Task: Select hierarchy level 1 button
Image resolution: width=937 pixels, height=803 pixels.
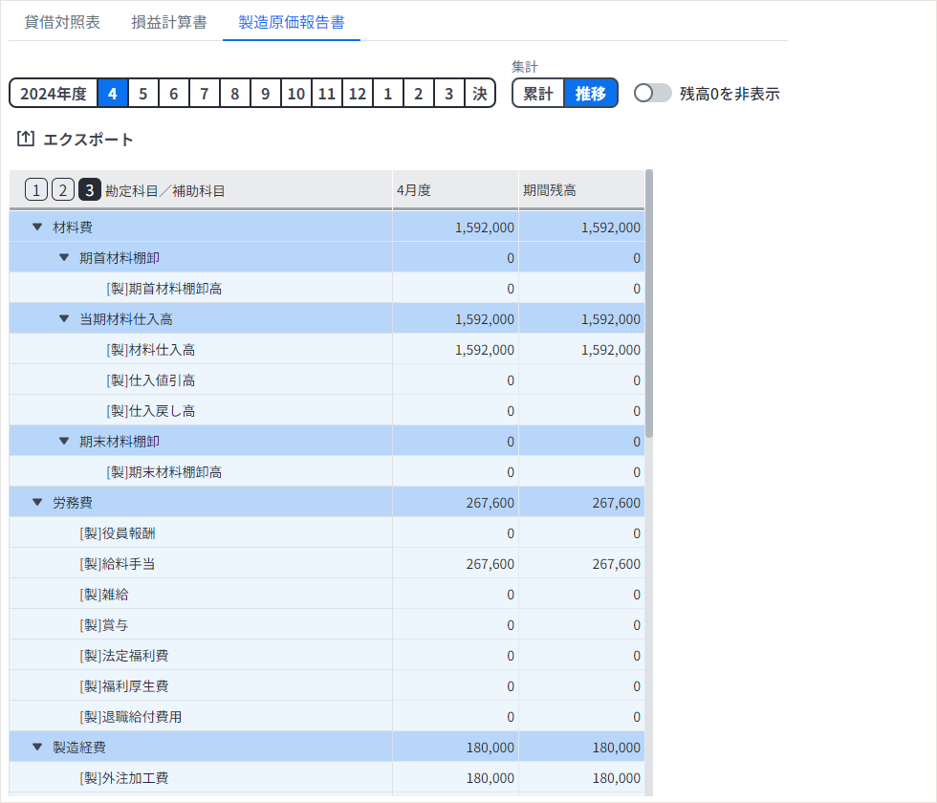Action: click(36, 190)
